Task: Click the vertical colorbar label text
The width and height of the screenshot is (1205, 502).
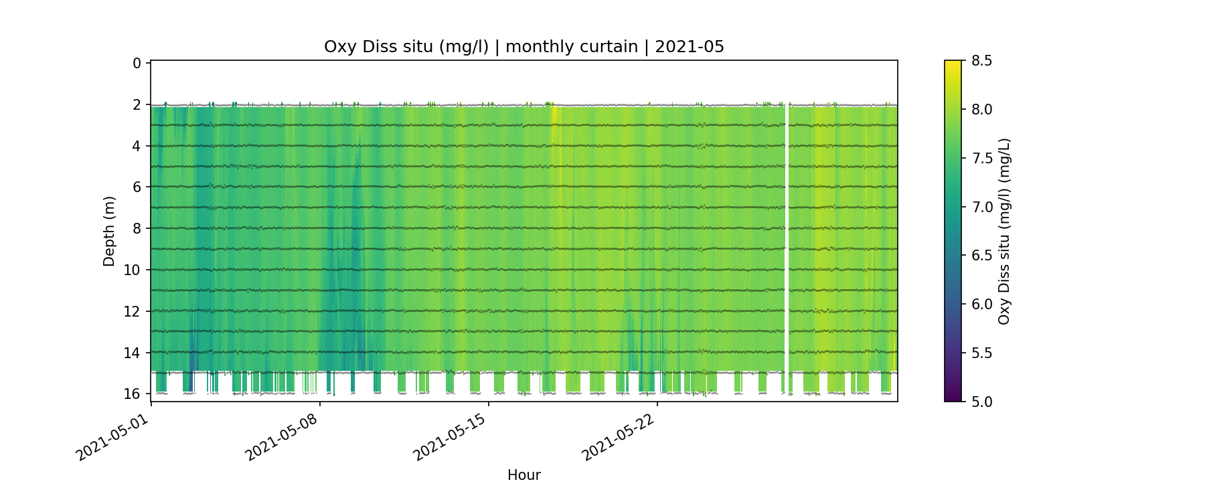Action: pos(1003,231)
